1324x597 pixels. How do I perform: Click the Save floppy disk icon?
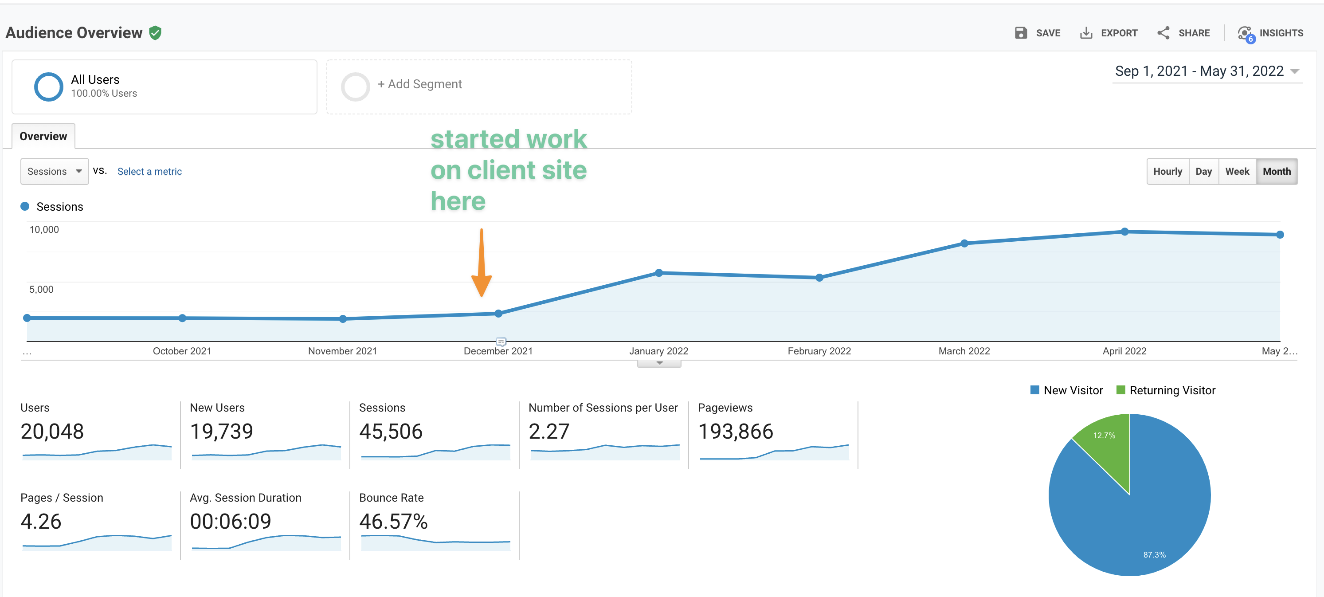pos(1020,33)
